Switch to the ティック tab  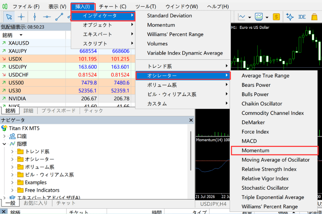pos(93,111)
